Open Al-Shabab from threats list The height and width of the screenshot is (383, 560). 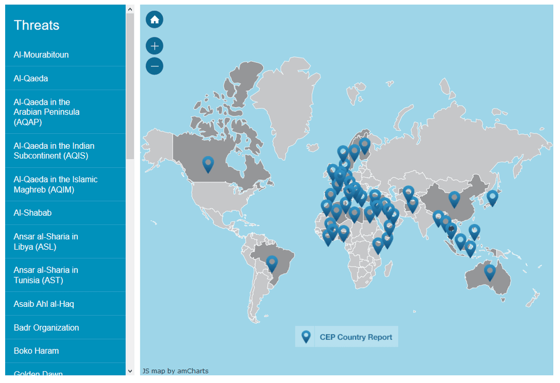[33, 212]
